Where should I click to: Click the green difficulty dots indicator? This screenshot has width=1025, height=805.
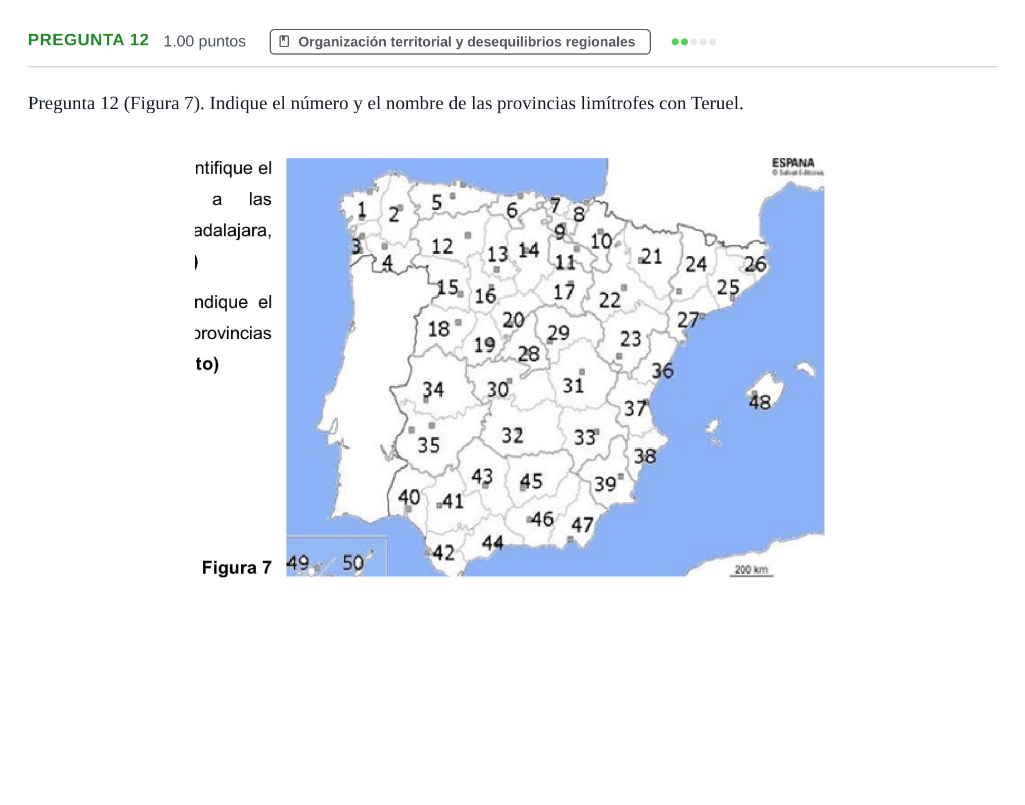tap(693, 42)
